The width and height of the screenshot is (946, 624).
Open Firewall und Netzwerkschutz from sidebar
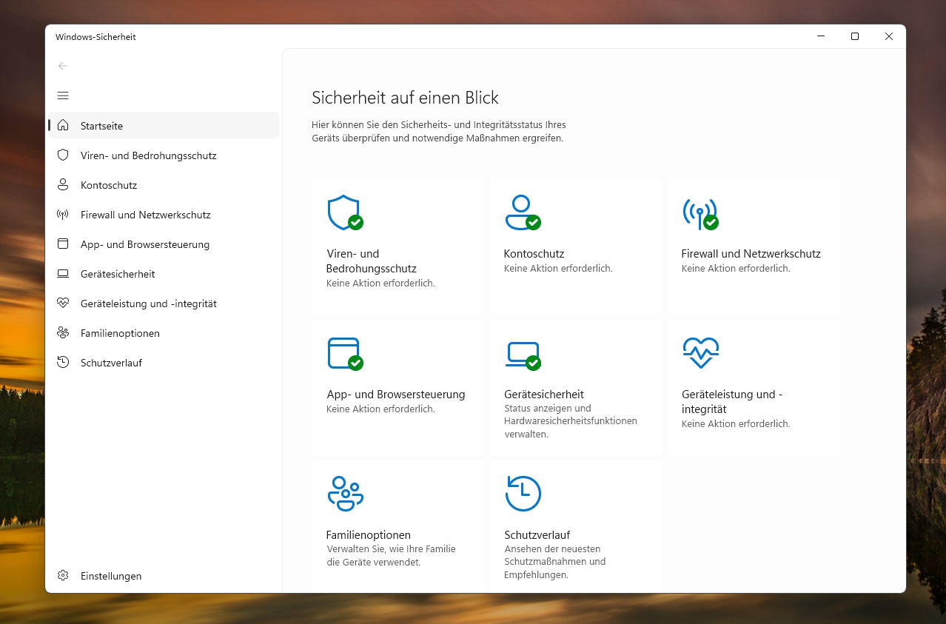145,215
